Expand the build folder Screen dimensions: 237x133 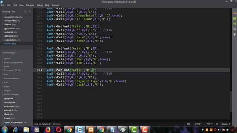click(6, 66)
